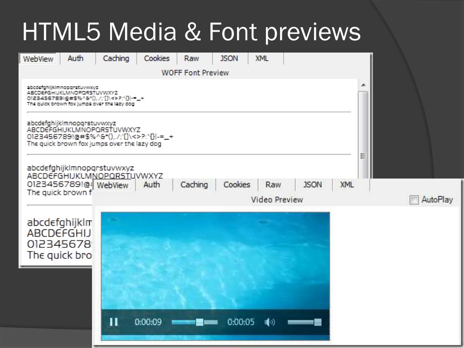The width and height of the screenshot is (464, 348).
Task: Click the WOFF Font Preview heading
Action: click(195, 73)
